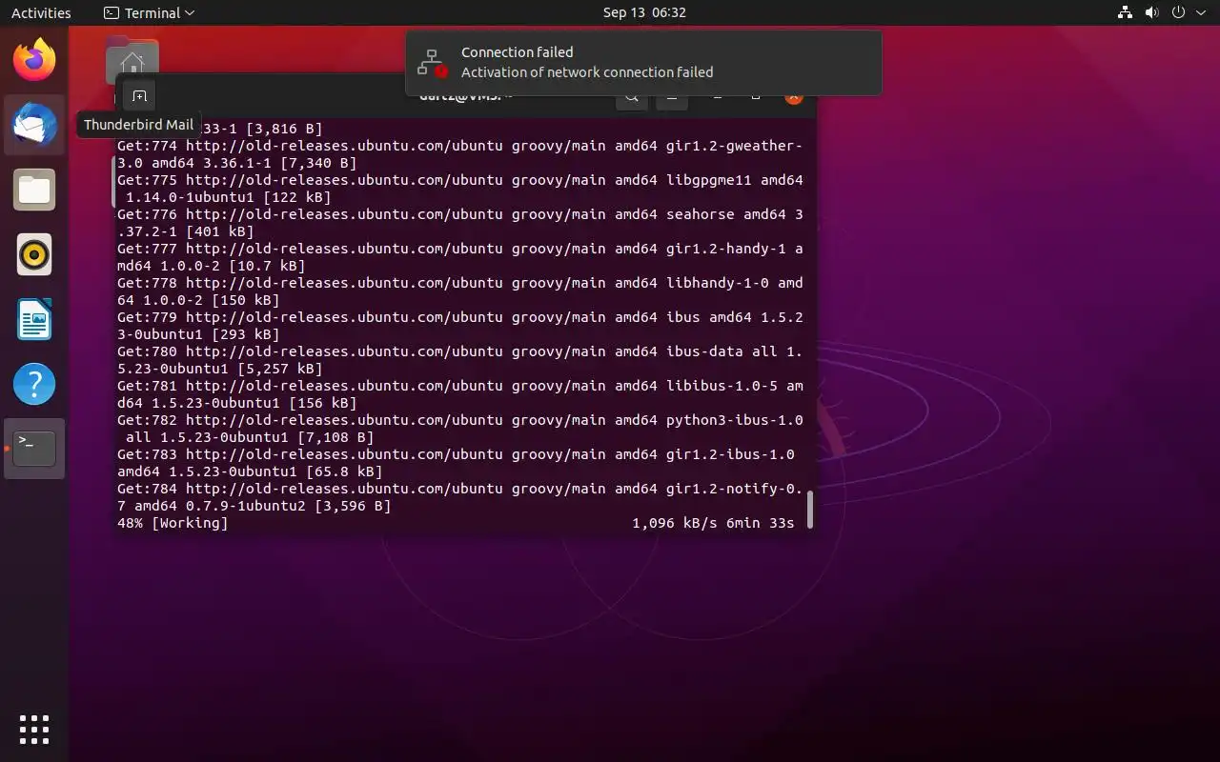Click the '48% [Working]' progress text
This screenshot has width=1220, height=762.
pos(173,523)
